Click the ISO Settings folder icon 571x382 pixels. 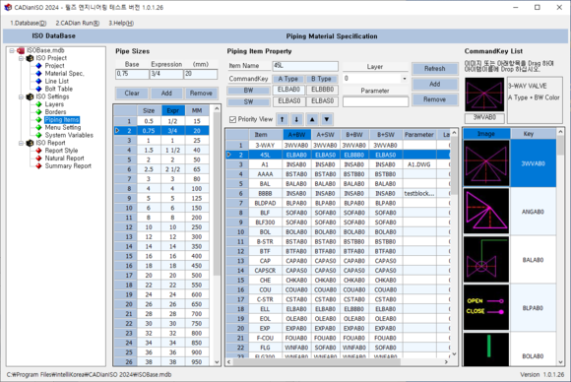click(x=30, y=96)
